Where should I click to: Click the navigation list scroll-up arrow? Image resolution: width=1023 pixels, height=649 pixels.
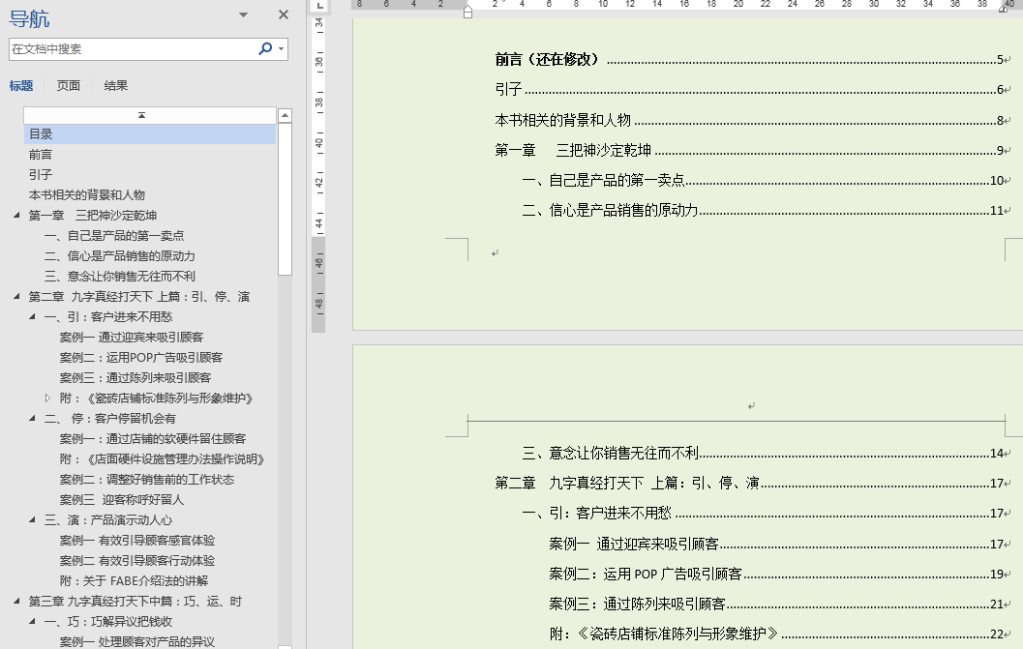(x=285, y=116)
